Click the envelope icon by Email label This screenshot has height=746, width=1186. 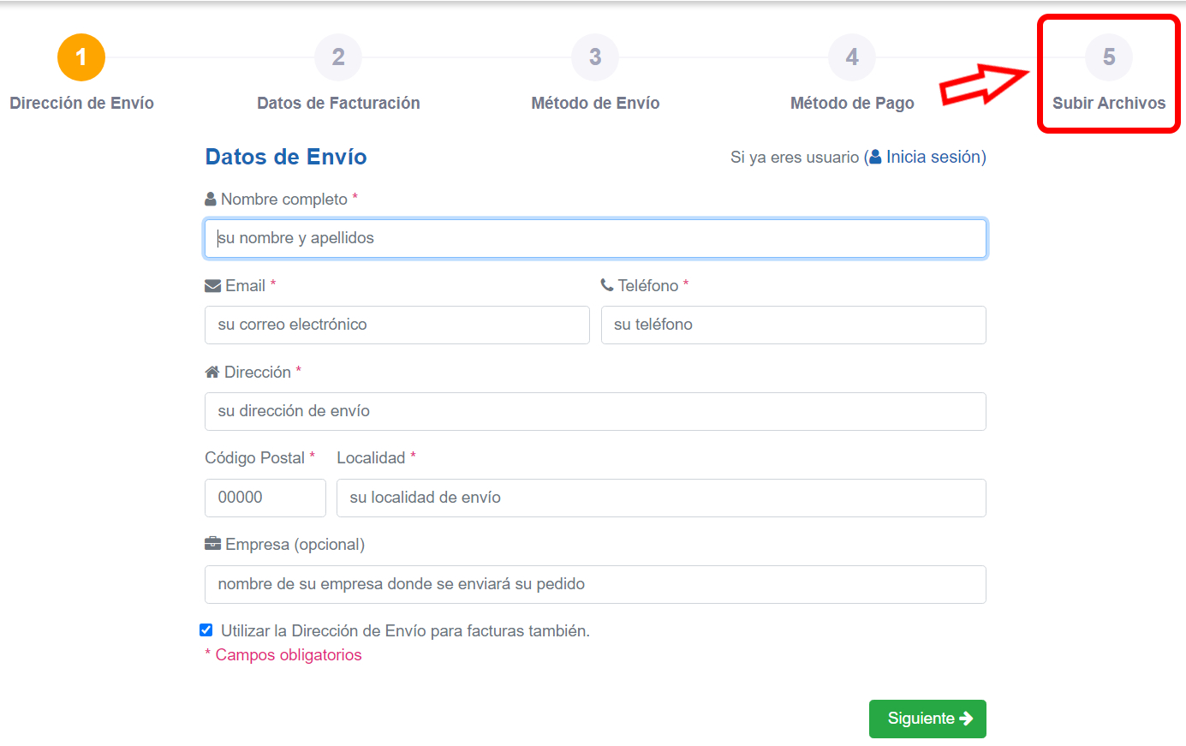[x=212, y=285]
